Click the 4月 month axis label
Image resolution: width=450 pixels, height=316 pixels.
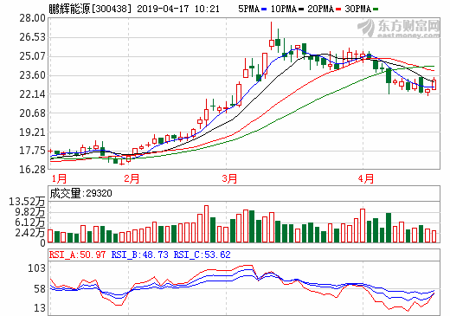366,178
